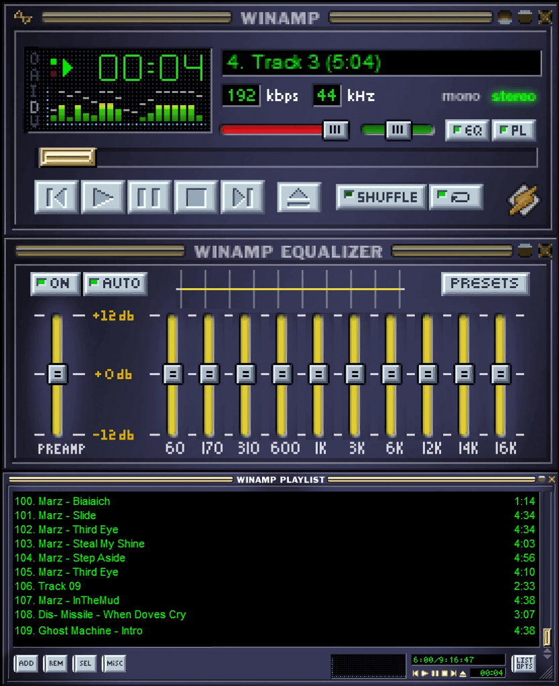Image resolution: width=559 pixels, height=686 pixels.
Task: Click the balance slider handle
Action: click(x=398, y=130)
